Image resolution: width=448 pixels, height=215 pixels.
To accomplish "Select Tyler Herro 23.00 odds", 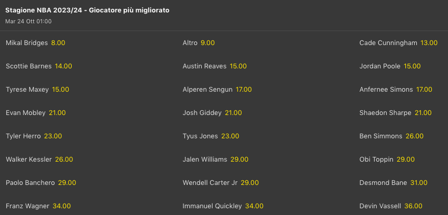I will coord(53,136).
